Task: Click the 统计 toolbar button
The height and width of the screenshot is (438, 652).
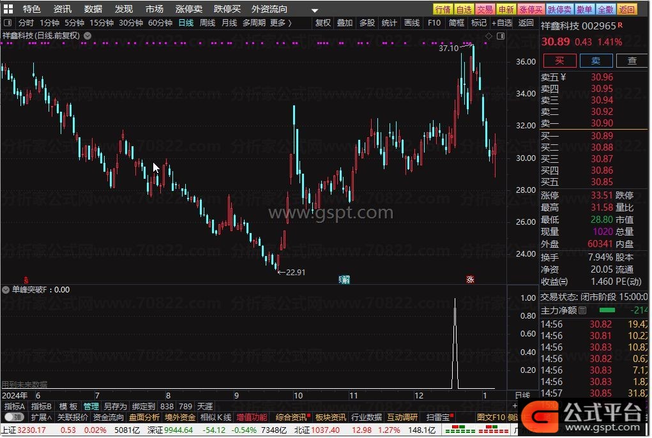Action: (389, 22)
